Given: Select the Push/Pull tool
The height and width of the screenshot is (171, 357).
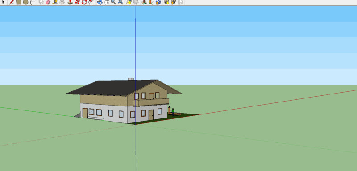Looking at the screenshot, I should 70,2.
